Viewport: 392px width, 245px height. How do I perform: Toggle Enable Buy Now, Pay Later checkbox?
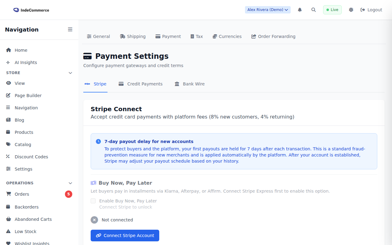tap(93, 201)
